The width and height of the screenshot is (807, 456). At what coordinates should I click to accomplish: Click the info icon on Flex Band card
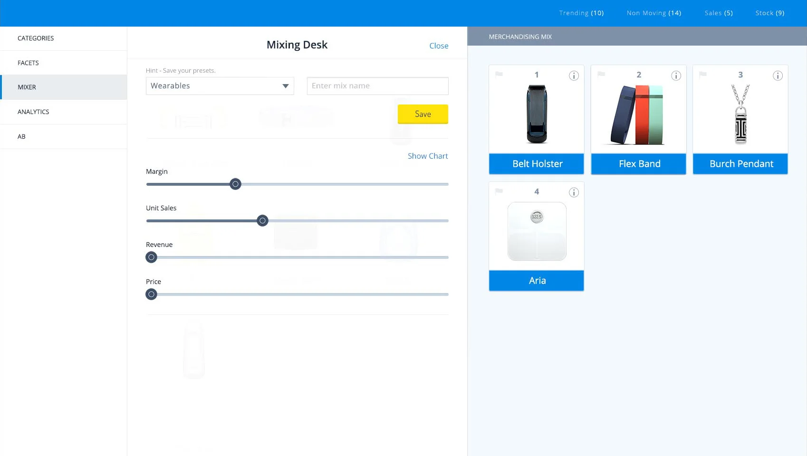coord(676,76)
